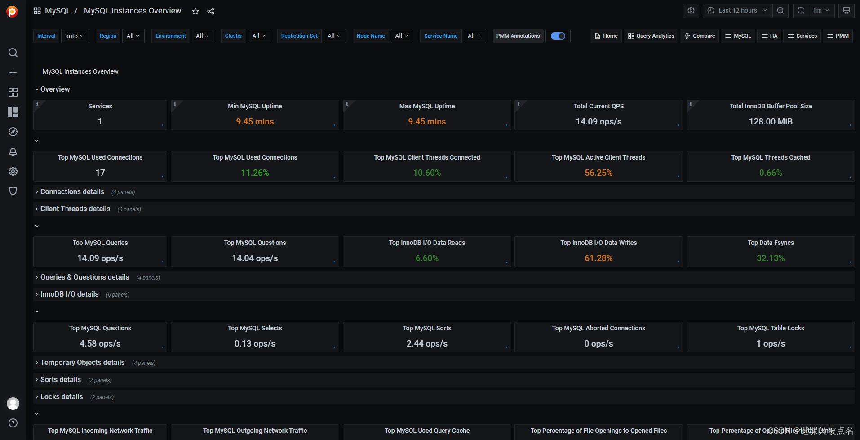The width and height of the screenshot is (860, 440).
Task: Click the dashboards grid icon beside MySQL breadcrumb
Action: pos(37,11)
